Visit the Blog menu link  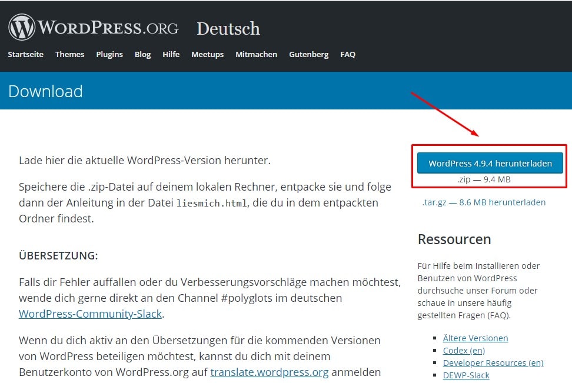[142, 54]
